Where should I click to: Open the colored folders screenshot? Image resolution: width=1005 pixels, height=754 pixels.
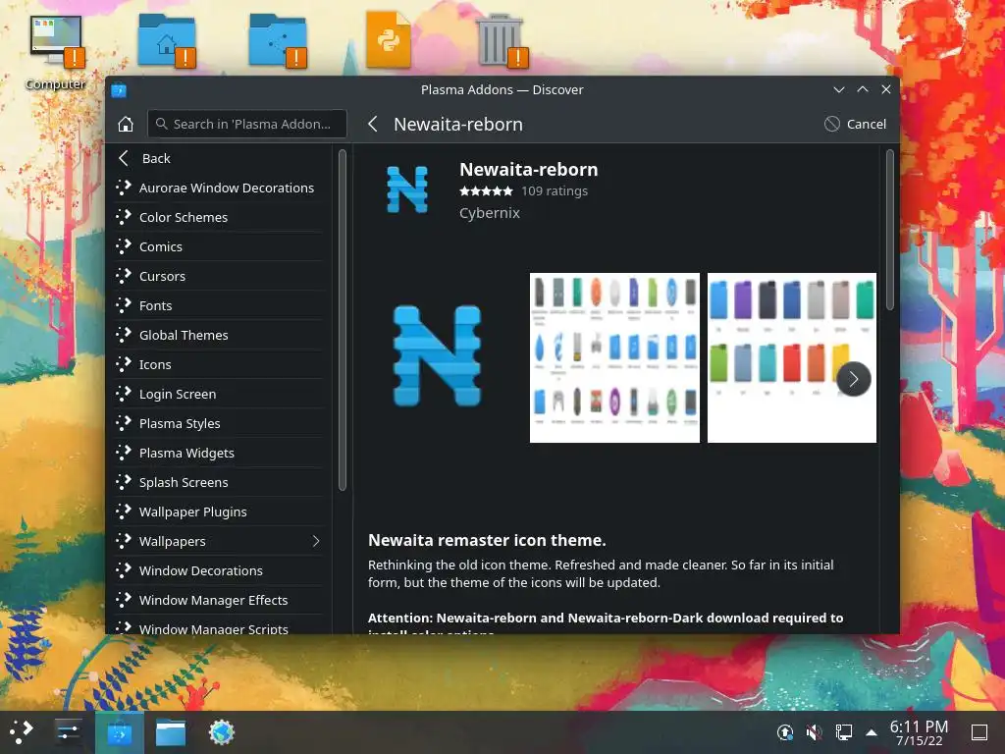[792, 357]
